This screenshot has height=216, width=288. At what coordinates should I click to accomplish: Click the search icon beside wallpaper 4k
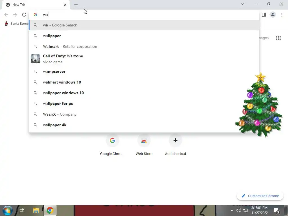pyautogui.click(x=35, y=125)
